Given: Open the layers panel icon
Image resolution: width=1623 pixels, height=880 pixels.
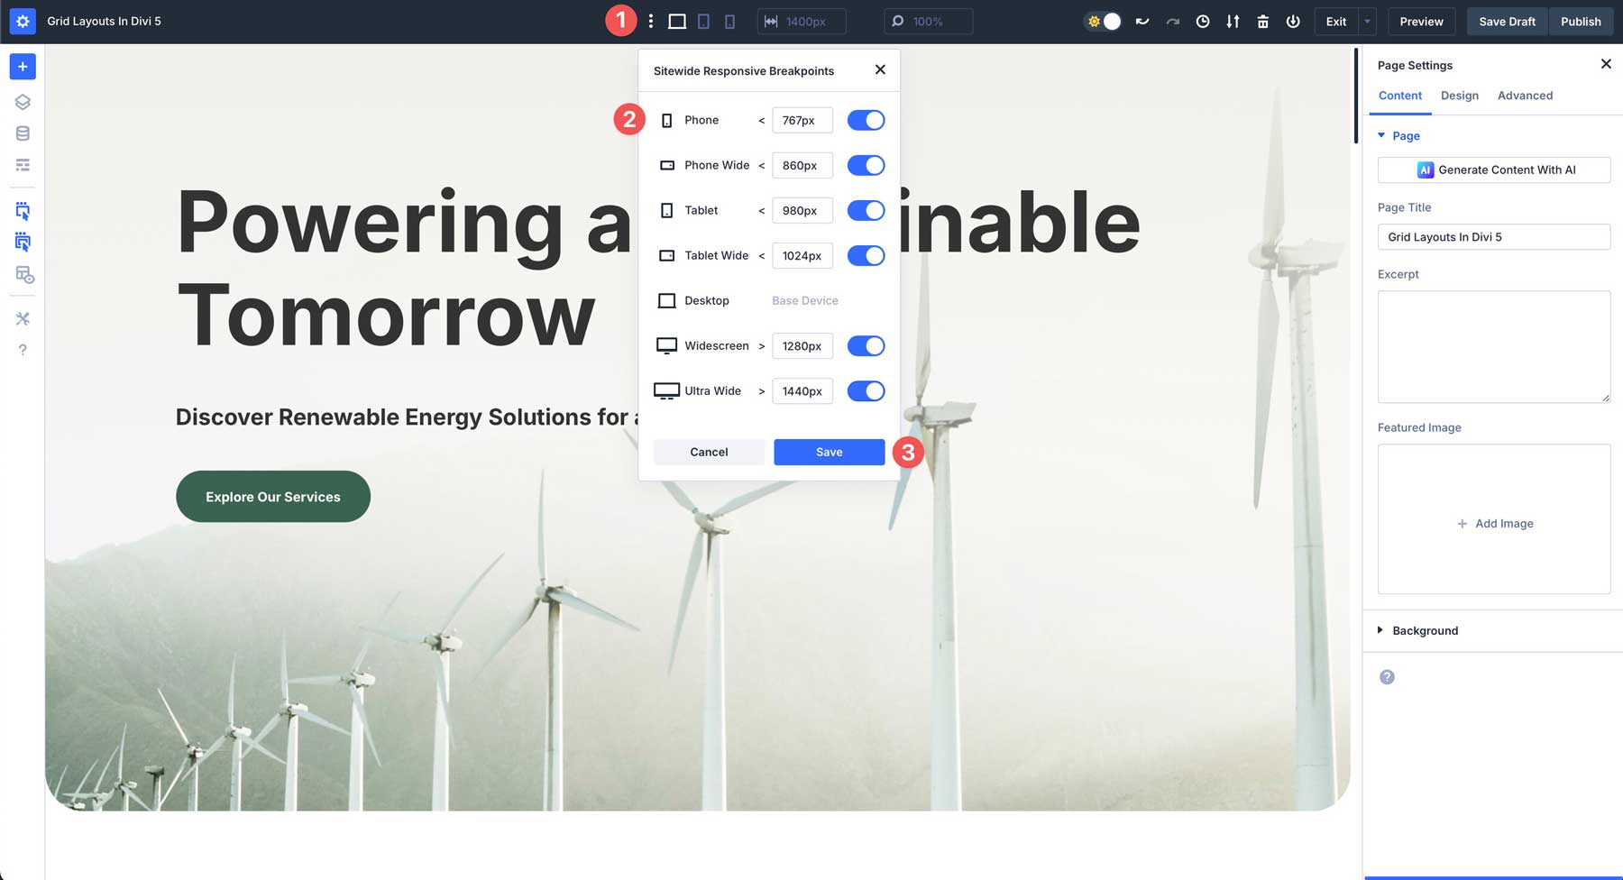Looking at the screenshot, I should point(23,102).
